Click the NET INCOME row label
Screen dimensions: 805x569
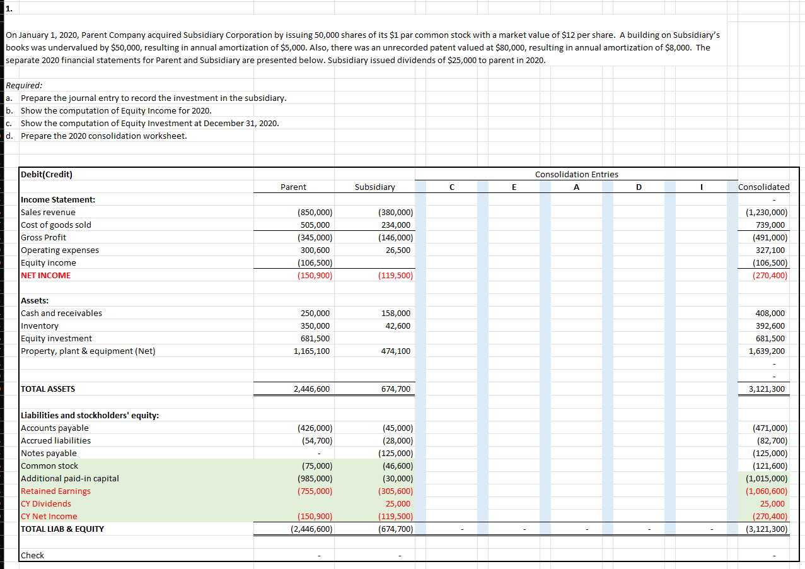[x=43, y=275]
